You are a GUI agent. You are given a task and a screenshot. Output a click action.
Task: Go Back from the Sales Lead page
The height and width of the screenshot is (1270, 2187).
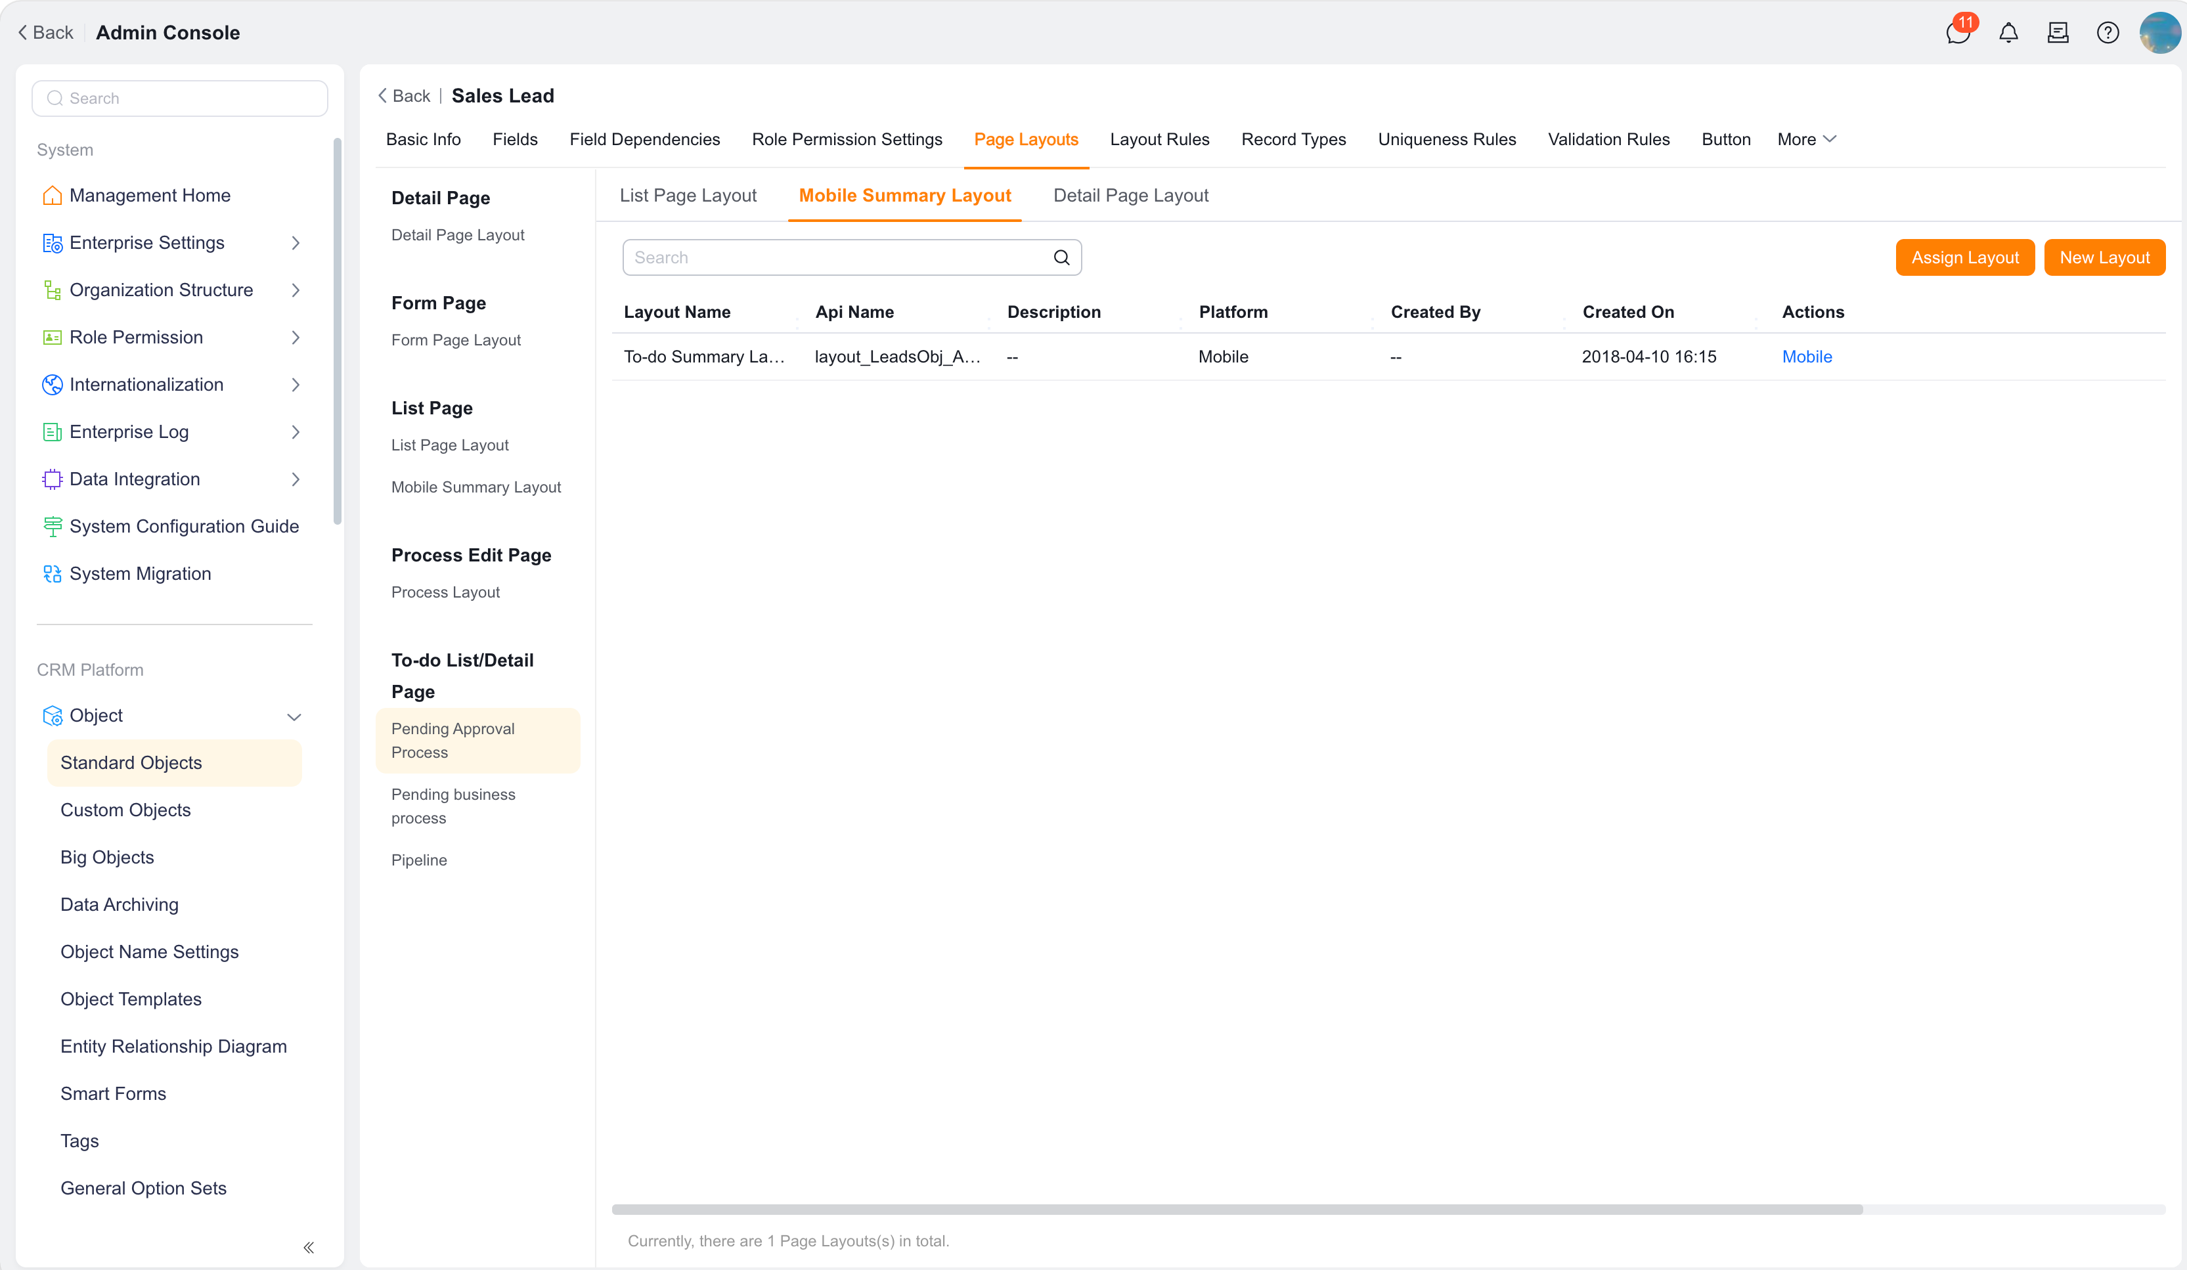tap(403, 97)
